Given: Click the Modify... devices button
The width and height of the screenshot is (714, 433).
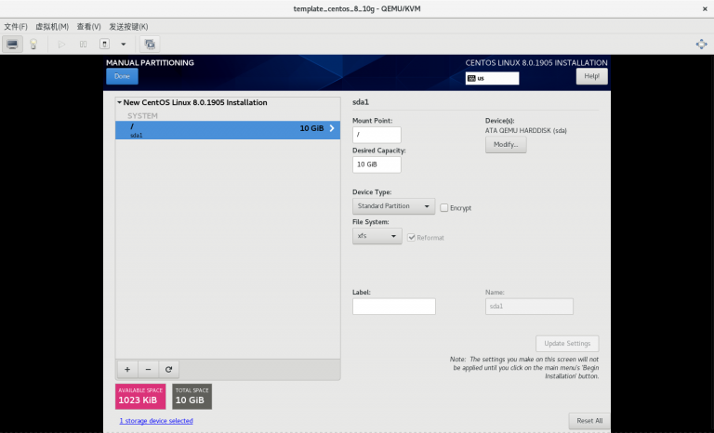Looking at the screenshot, I should point(506,144).
